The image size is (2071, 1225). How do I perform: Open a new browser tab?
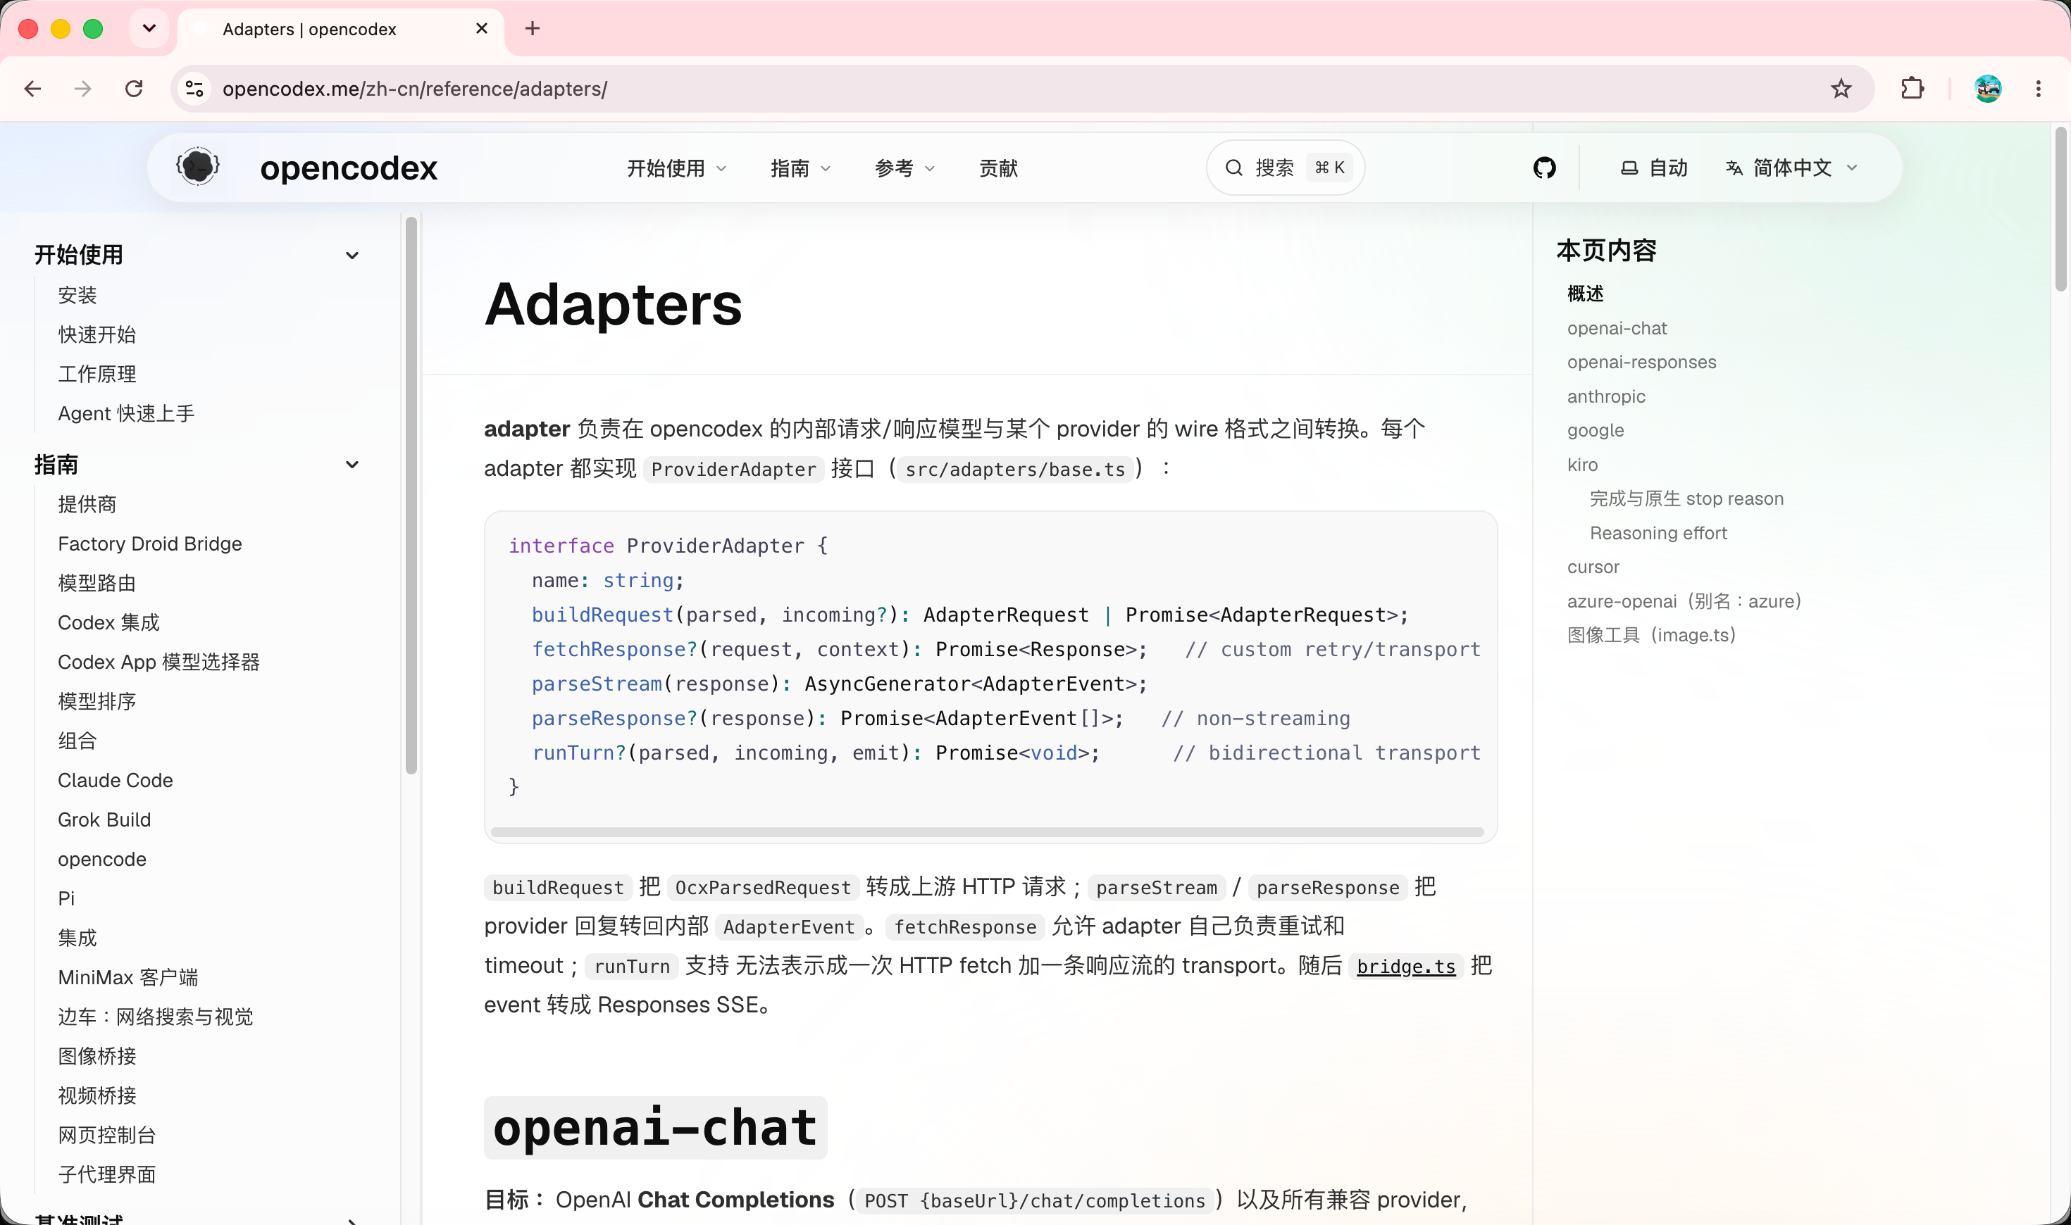[533, 29]
